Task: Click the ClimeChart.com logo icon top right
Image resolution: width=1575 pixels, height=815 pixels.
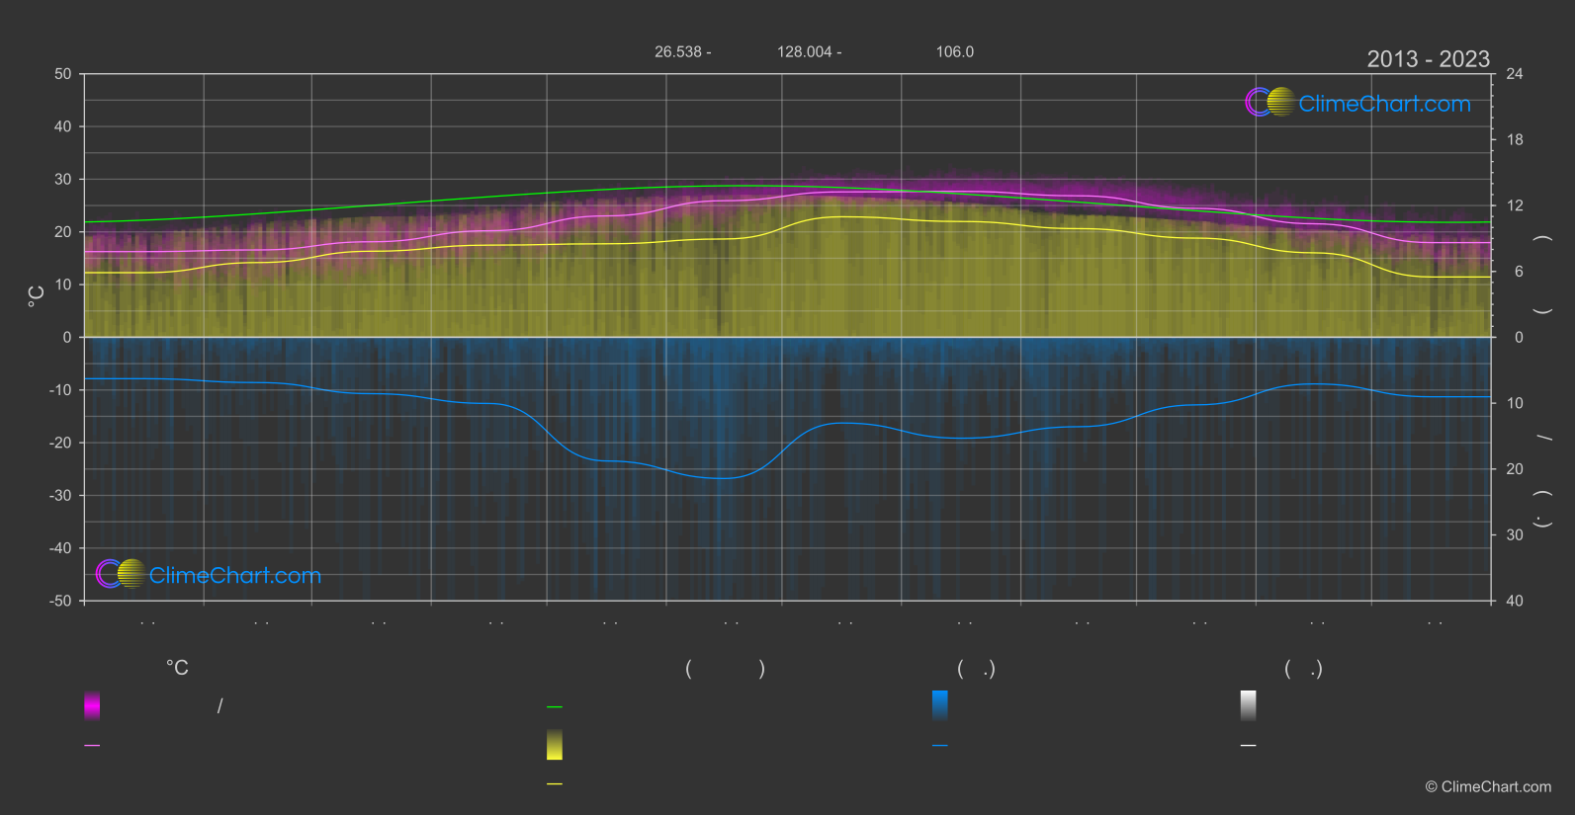Action: point(1269,102)
